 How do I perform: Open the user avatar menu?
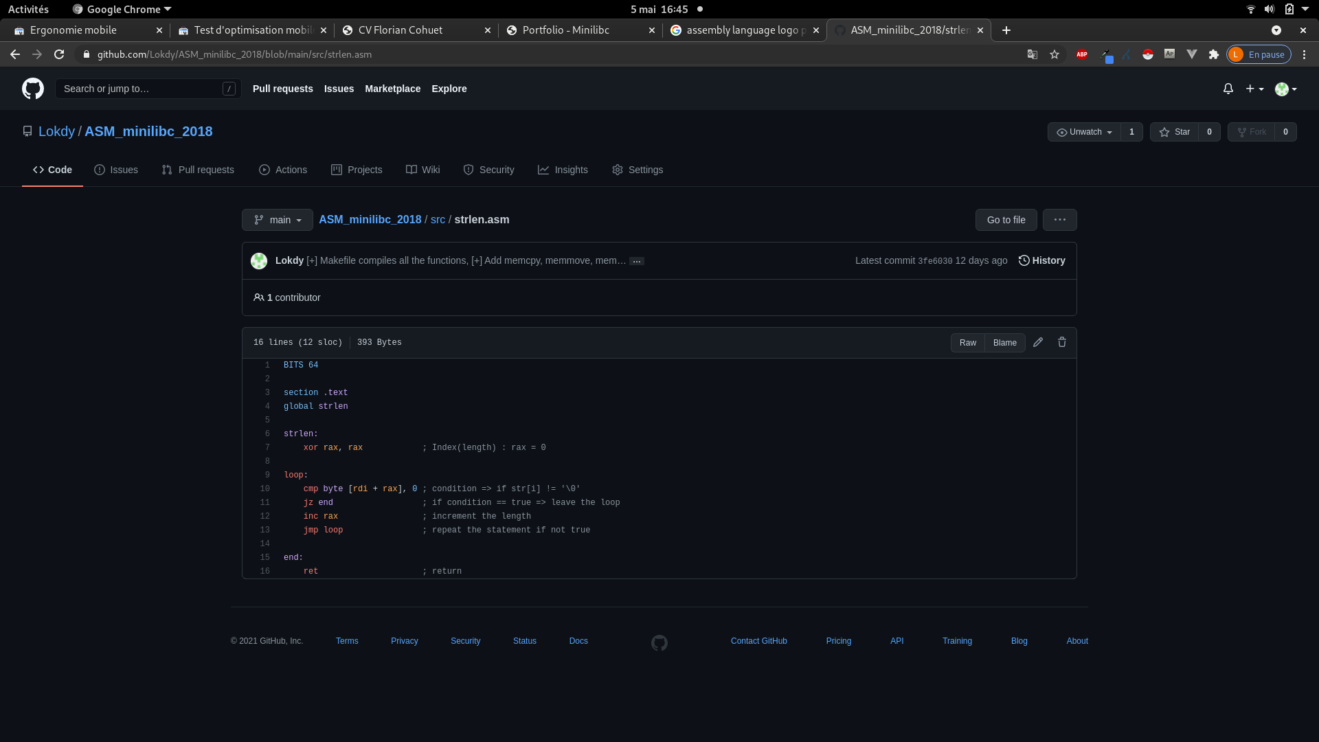(x=1285, y=89)
